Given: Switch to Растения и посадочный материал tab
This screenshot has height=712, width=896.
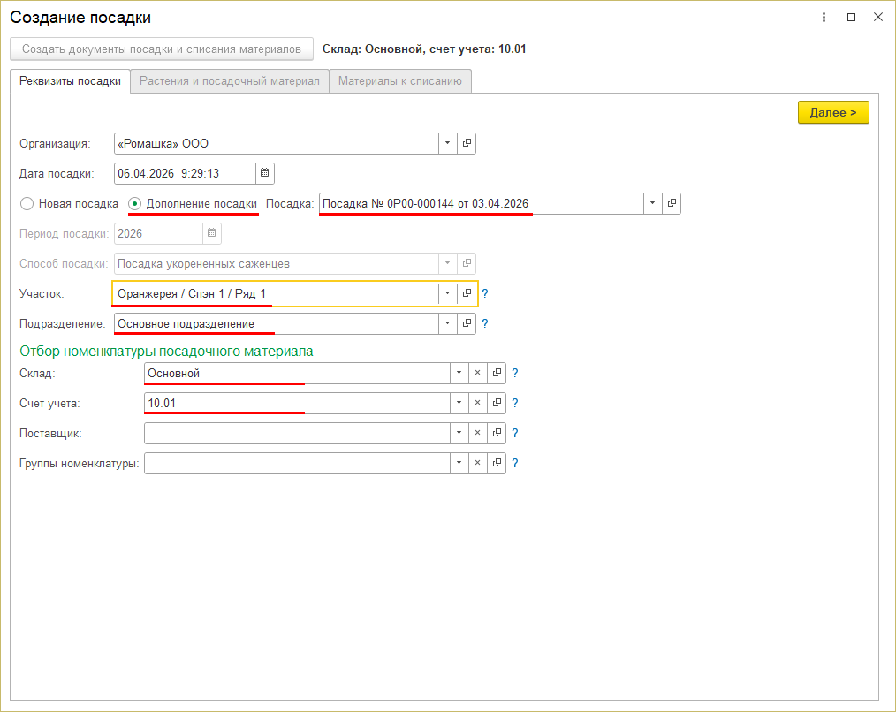Looking at the screenshot, I should click(230, 81).
